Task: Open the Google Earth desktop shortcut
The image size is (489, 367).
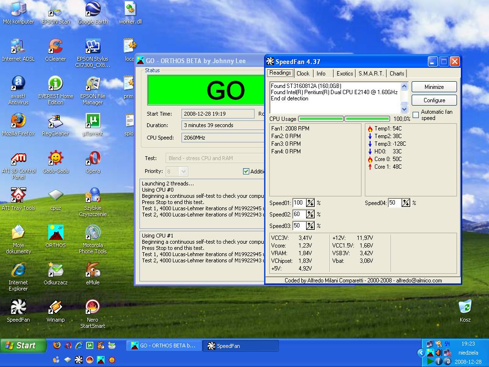Action: pos(93,12)
